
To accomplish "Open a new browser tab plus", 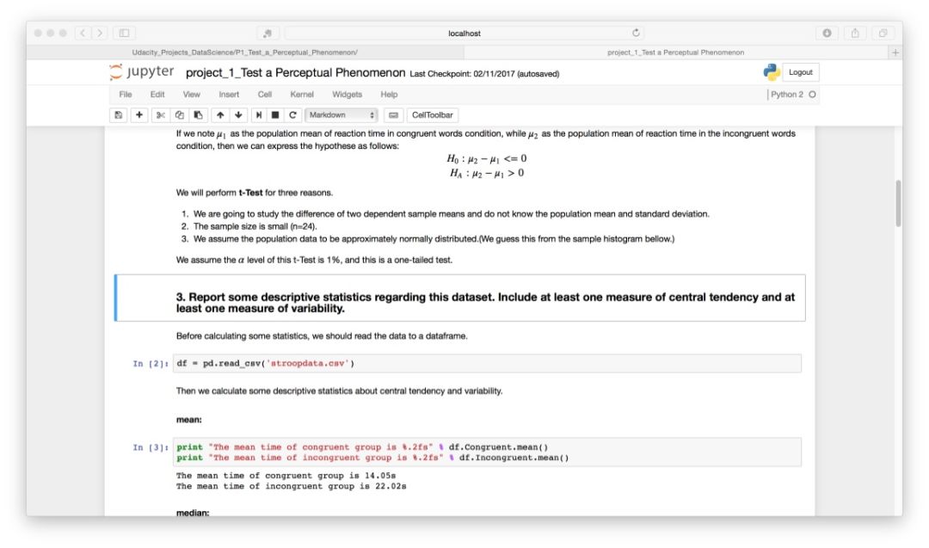I will (x=895, y=52).
